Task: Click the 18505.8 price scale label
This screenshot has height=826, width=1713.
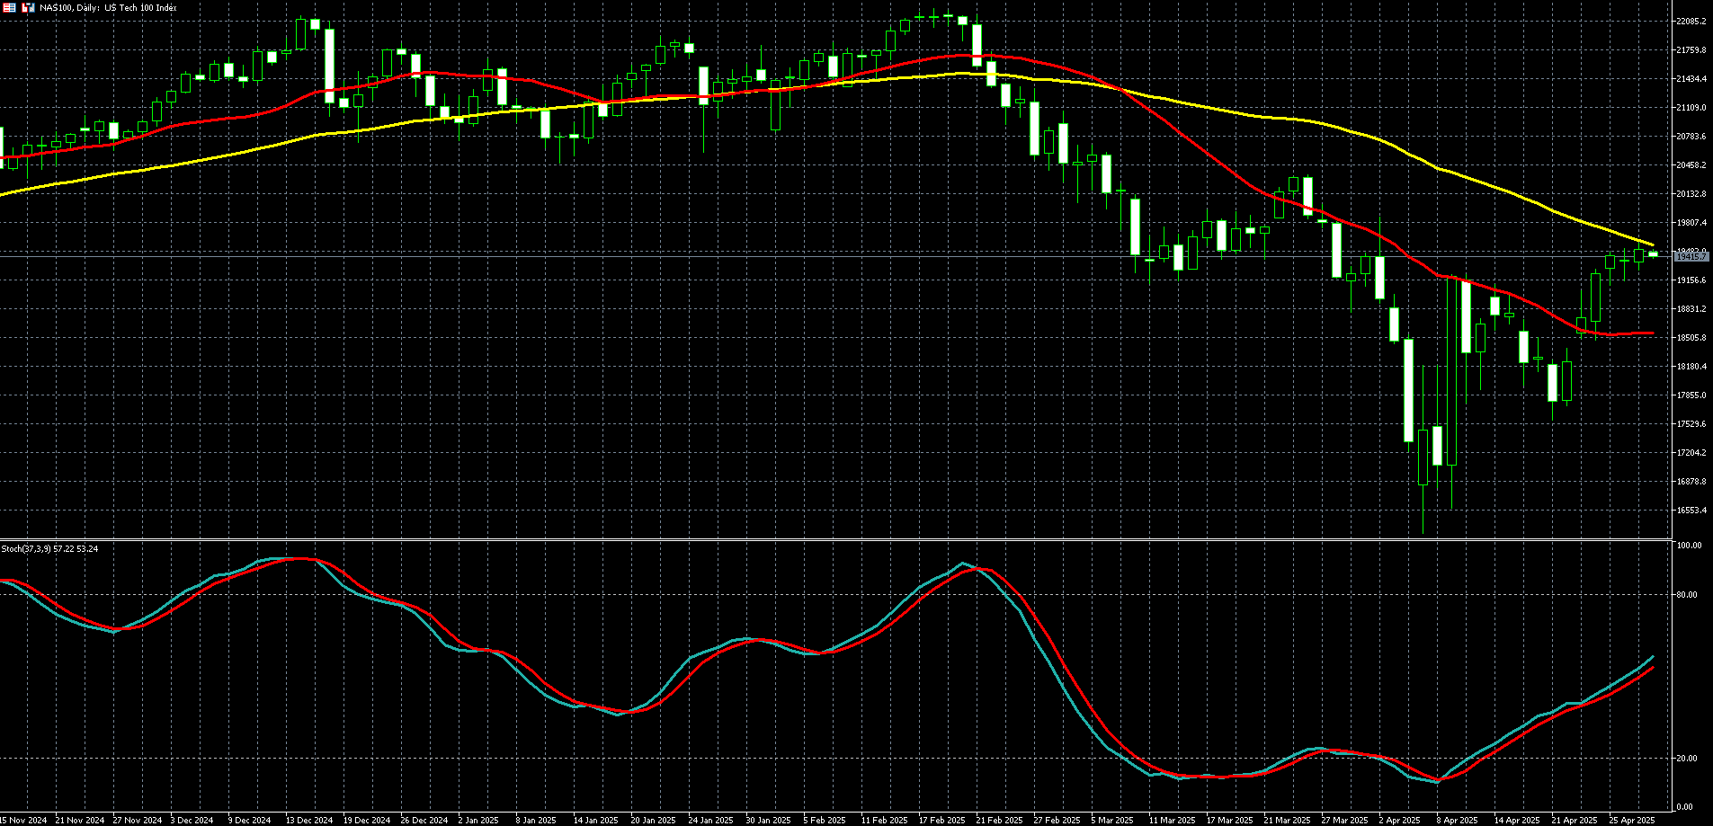Action: [1691, 338]
